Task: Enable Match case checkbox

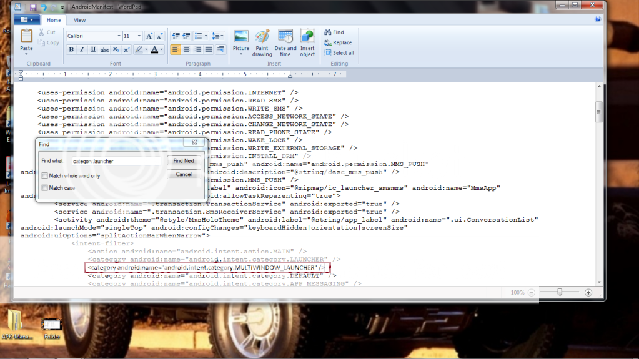Action: click(45, 188)
